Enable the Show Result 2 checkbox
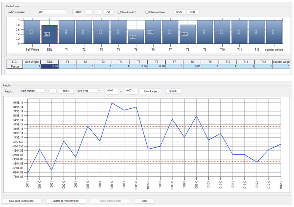294x207 pixels. coord(119,12)
